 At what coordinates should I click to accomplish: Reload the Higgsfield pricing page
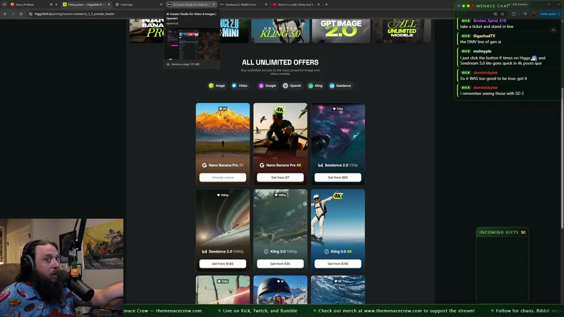[21, 14]
